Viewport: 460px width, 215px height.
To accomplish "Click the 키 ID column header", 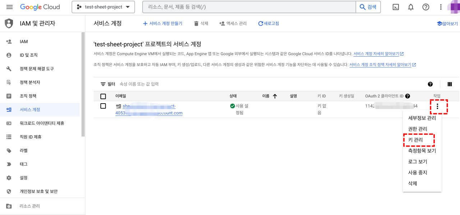I will coord(322,96).
